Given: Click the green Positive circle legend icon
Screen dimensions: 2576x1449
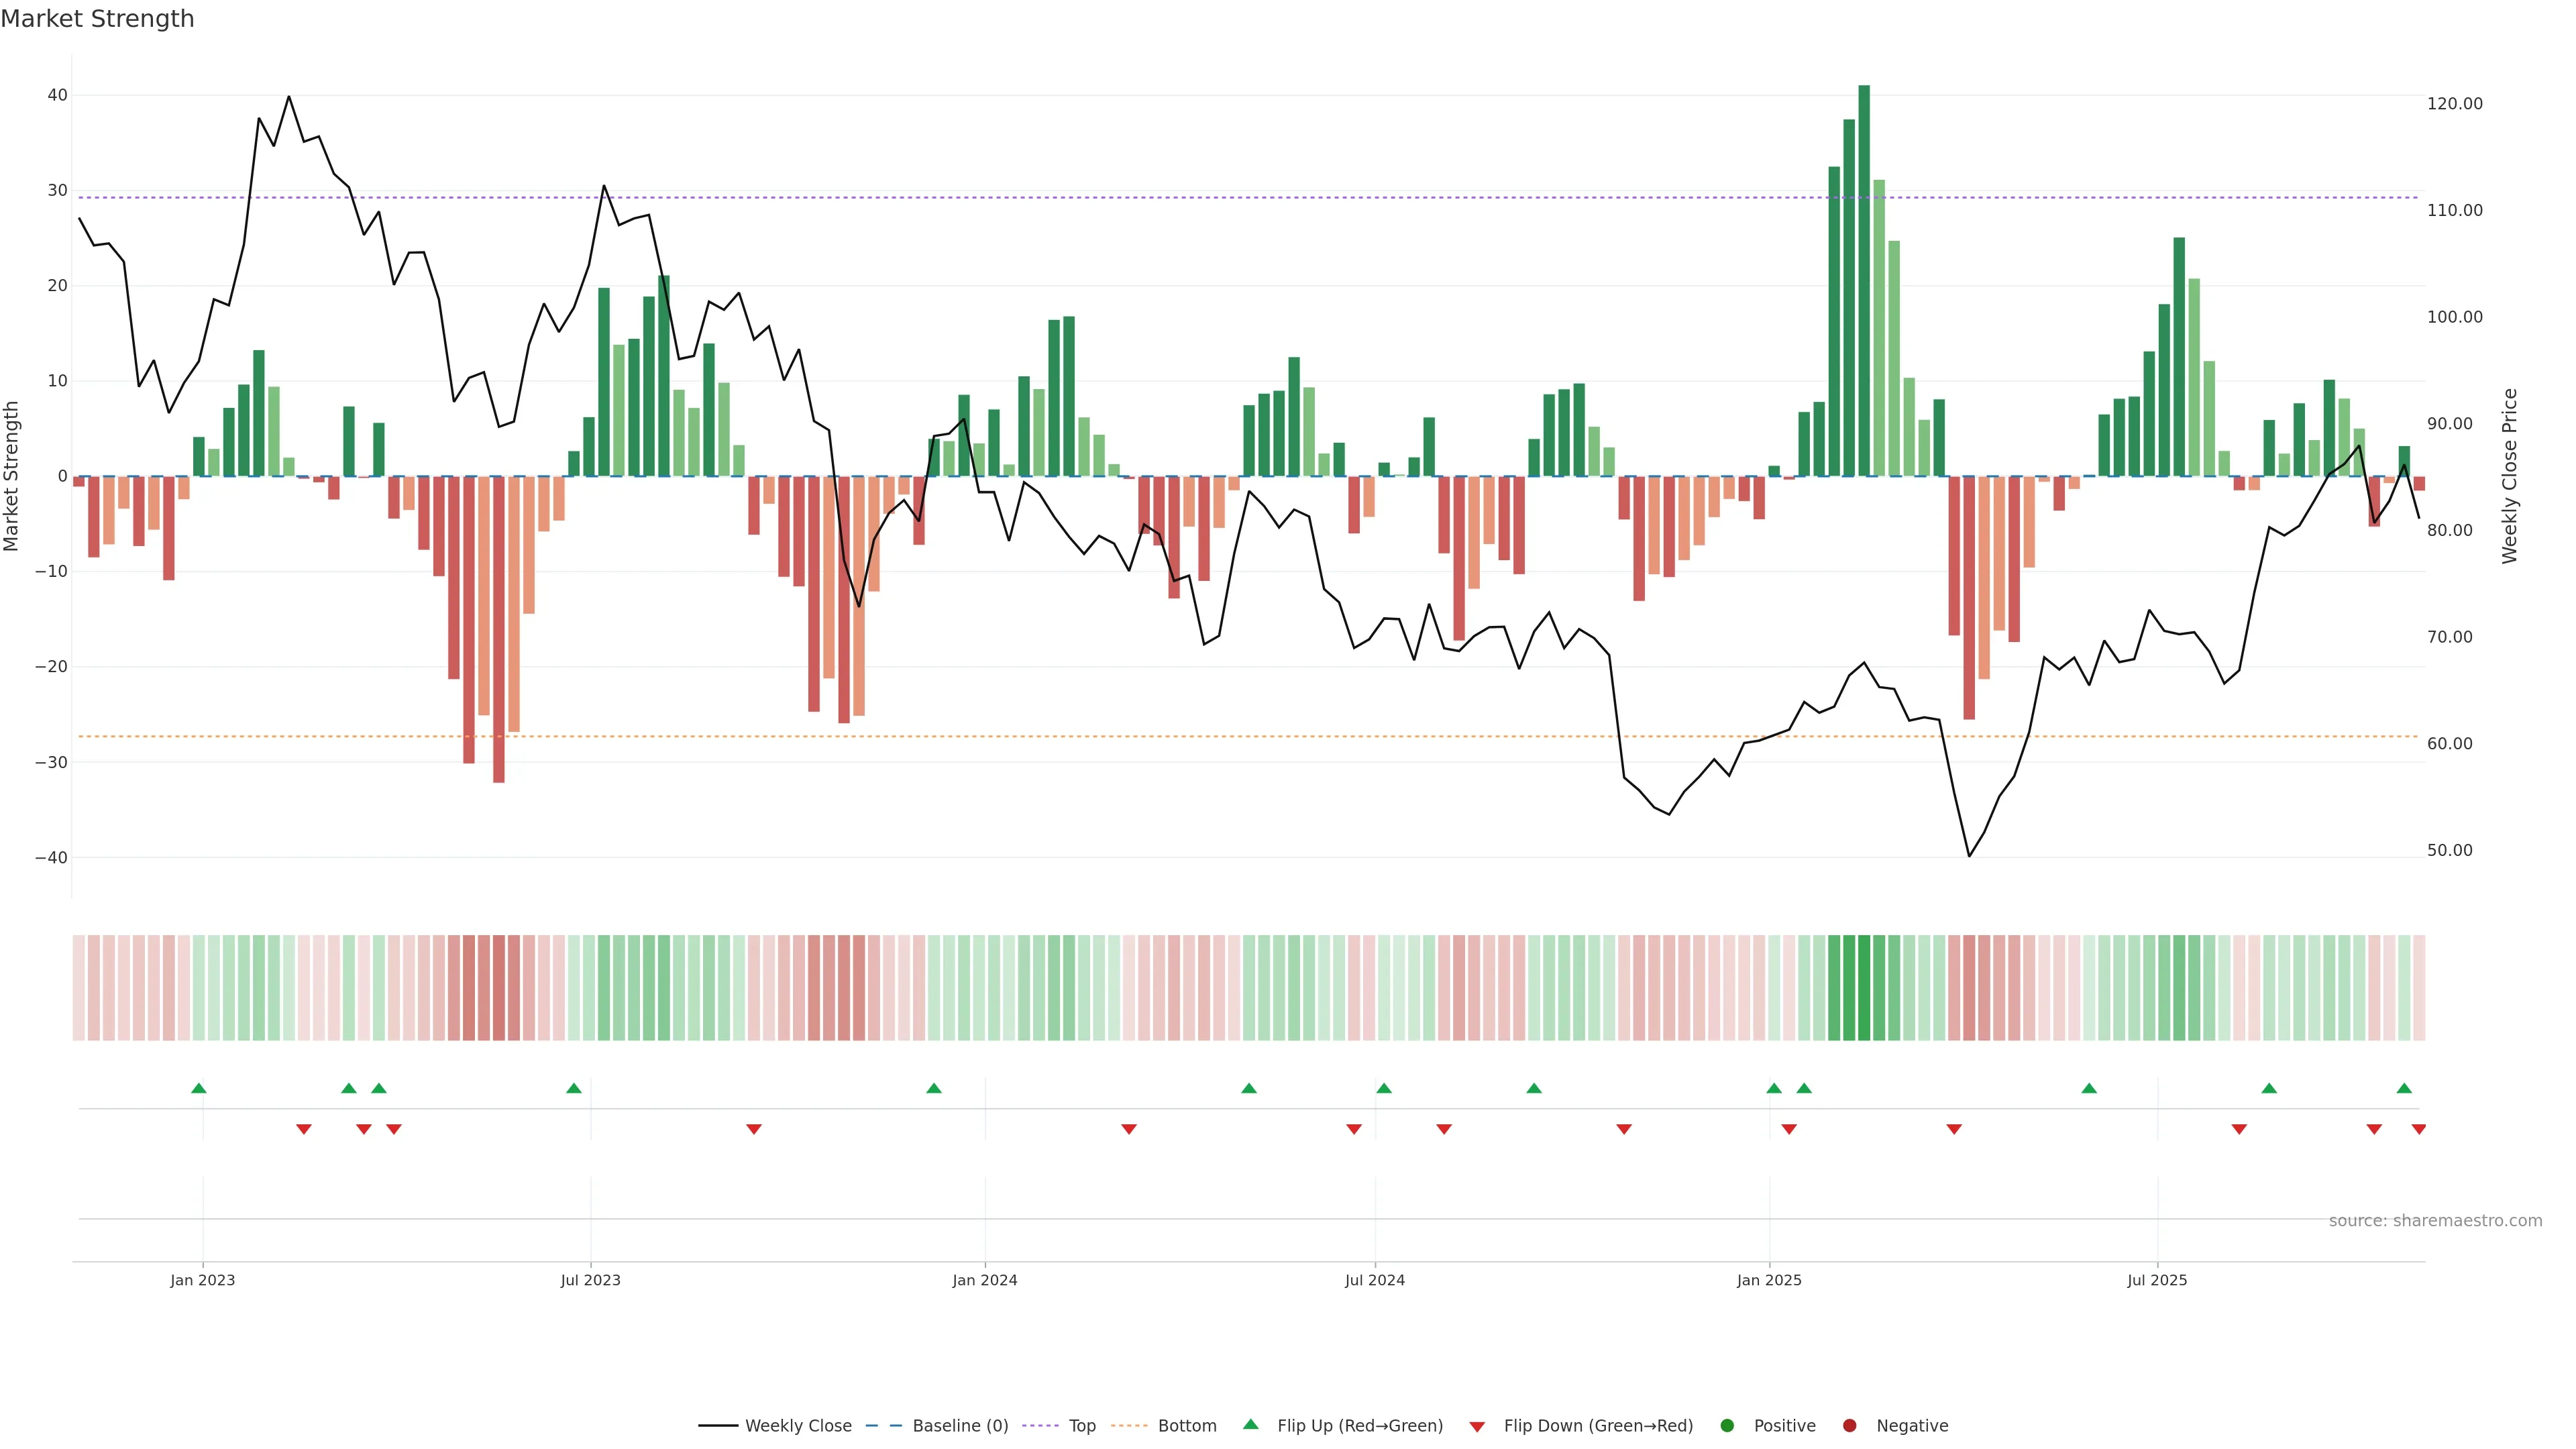Looking at the screenshot, I should click(1727, 1426).
